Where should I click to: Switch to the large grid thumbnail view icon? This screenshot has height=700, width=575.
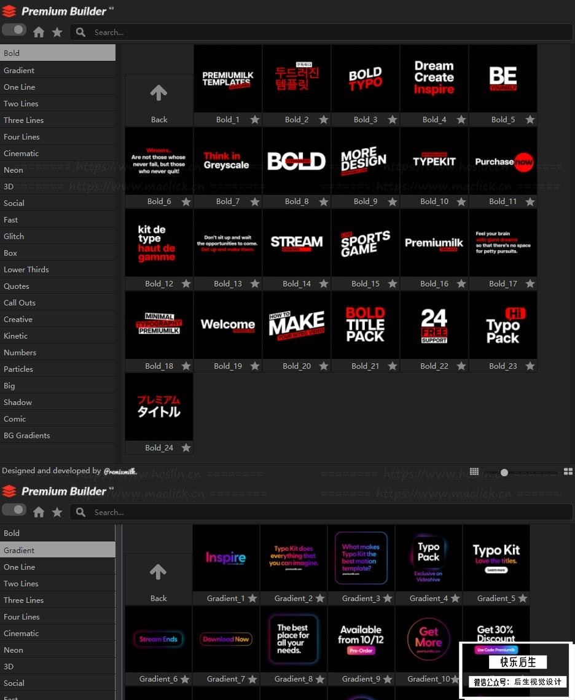click(568, 471)
